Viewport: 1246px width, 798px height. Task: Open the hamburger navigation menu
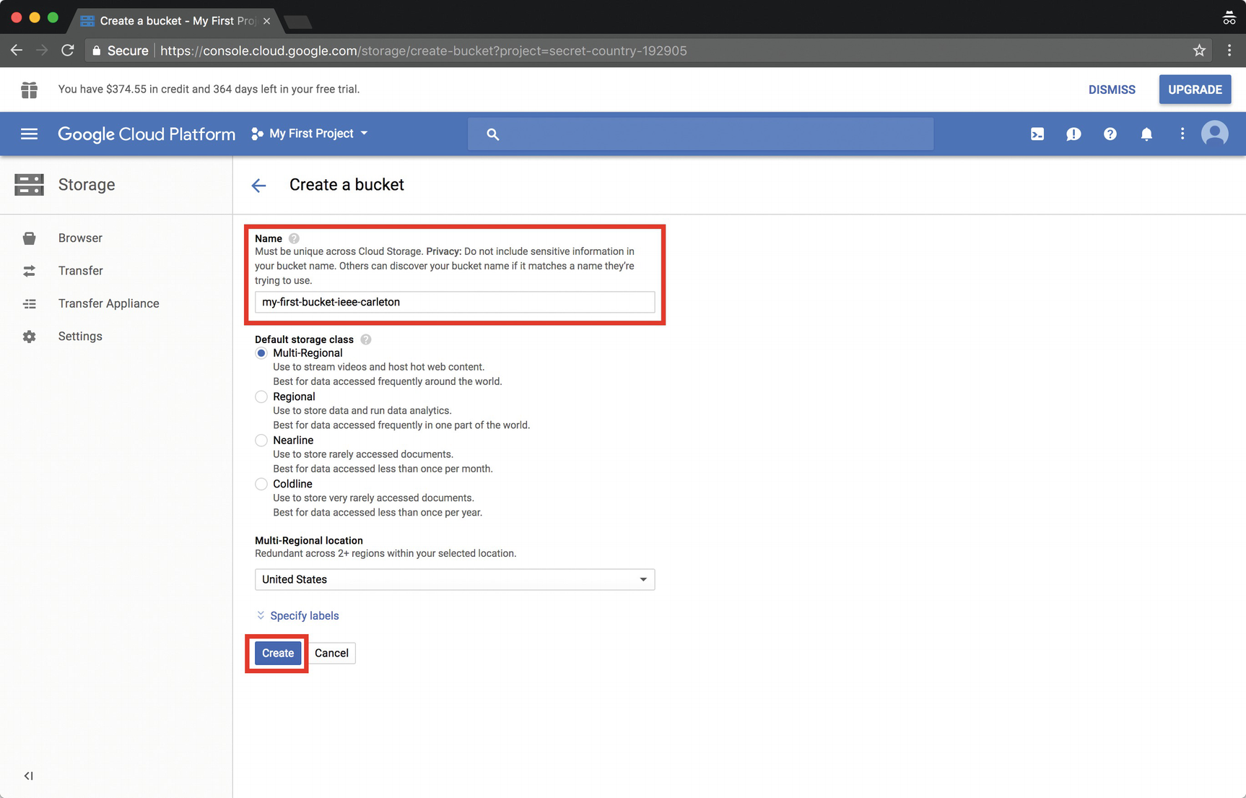[29, 134]
